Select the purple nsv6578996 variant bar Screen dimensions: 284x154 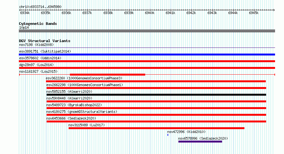tap(200, 142)
